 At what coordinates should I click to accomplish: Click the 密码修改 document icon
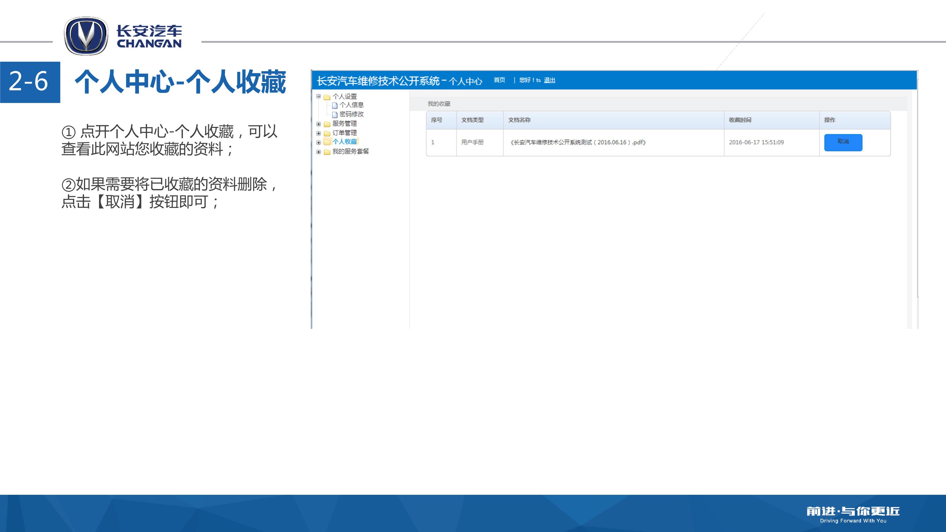(x=335, y=115)
